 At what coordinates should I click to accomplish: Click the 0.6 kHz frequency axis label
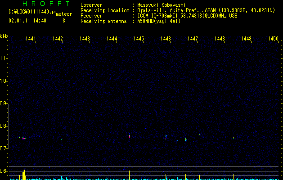pyautogui.click(x=4, y=171)
